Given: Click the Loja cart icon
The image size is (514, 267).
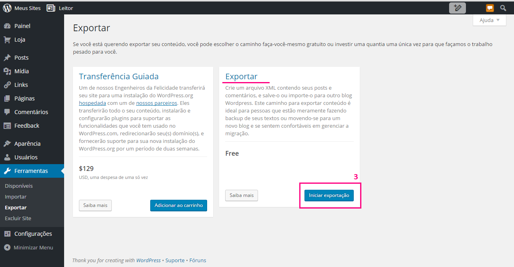Looking at the screenshot, I should pyautogui.click(x=7, y=40).
